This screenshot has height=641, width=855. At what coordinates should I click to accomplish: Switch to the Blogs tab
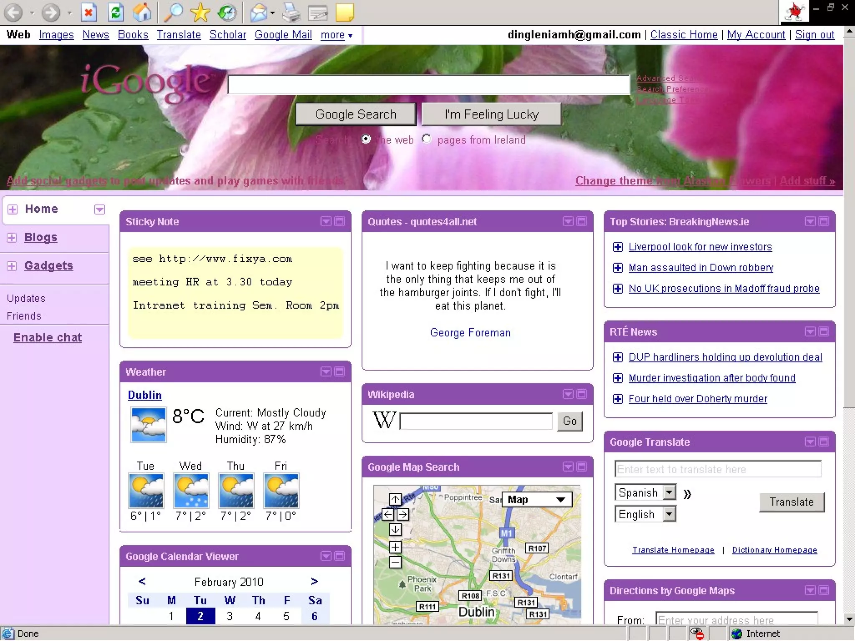tap(40, 237)
